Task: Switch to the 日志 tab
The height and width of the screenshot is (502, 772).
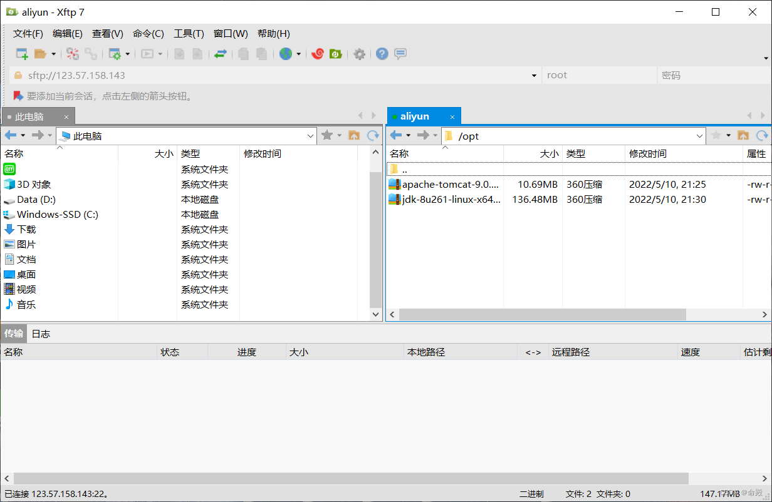Action: (x=41, y=334)
